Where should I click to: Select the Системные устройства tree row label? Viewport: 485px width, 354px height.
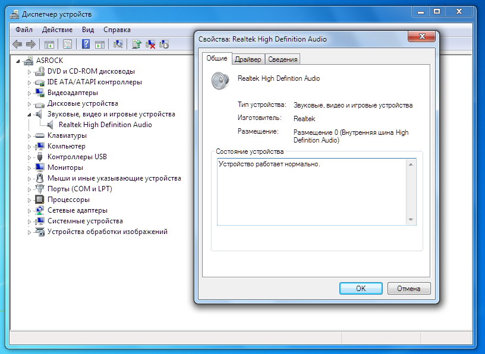click(x=85, y=221)
